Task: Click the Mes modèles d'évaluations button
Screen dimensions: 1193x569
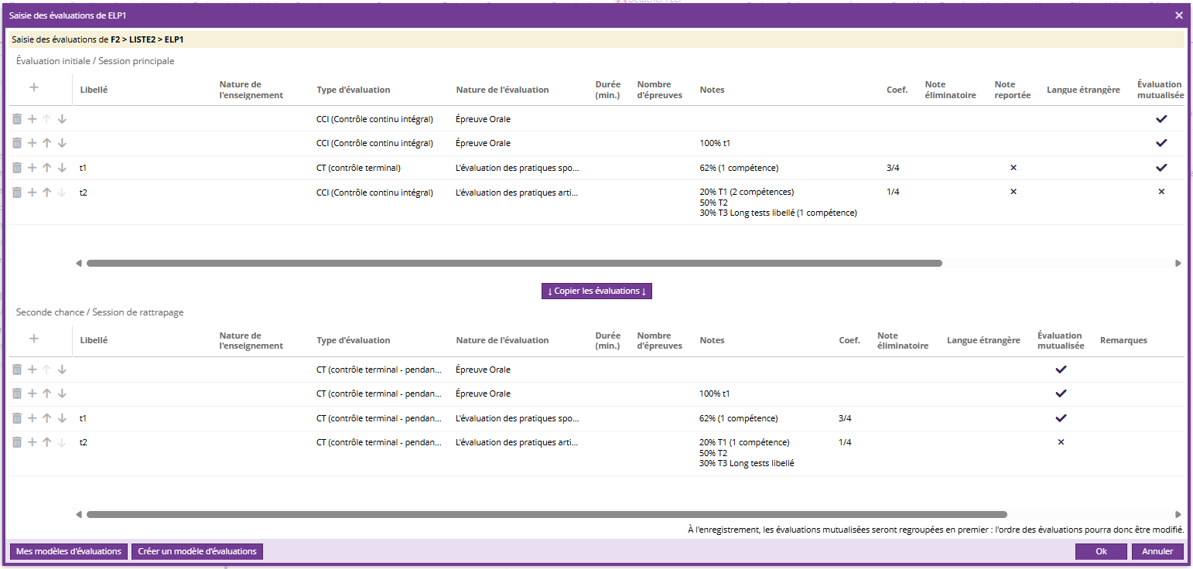Action: (69, 551)
